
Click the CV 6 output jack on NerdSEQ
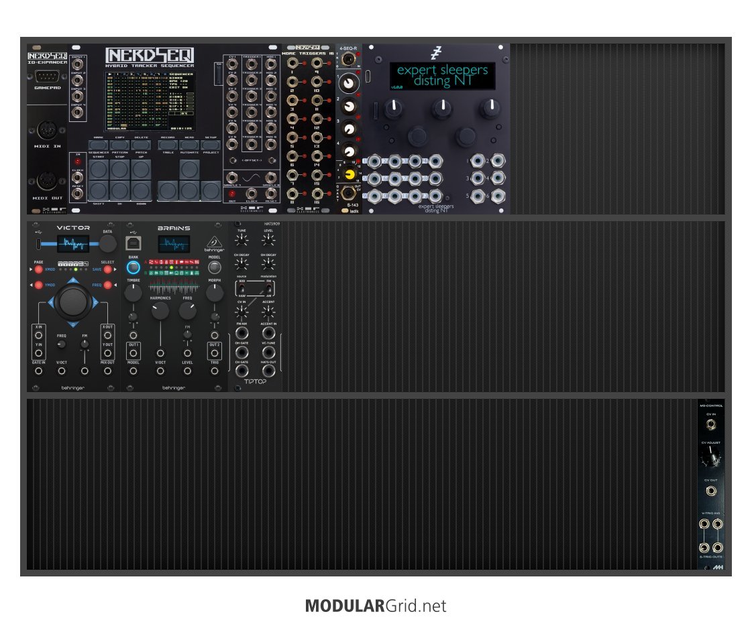click(232, 143)
